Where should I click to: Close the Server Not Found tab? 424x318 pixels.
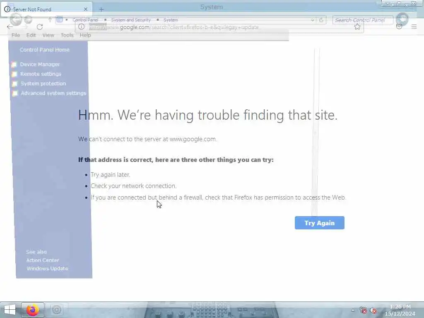click(86, 9)
